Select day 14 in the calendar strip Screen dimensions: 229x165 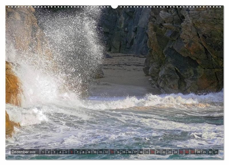click(118, 152)
